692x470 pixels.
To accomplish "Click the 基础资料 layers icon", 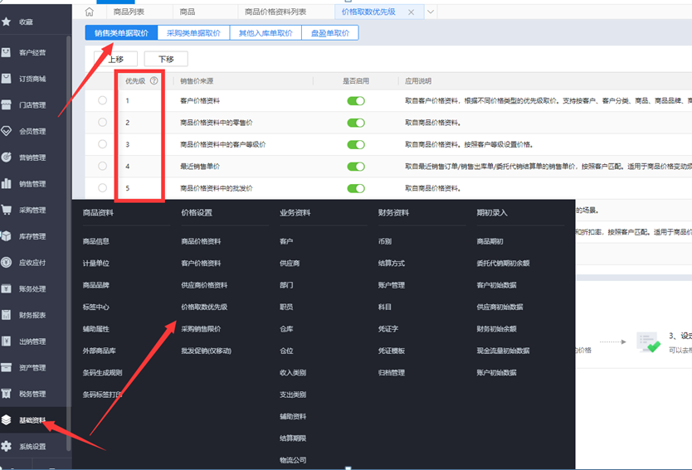I will pyautogui.click(x=7, y=420).
